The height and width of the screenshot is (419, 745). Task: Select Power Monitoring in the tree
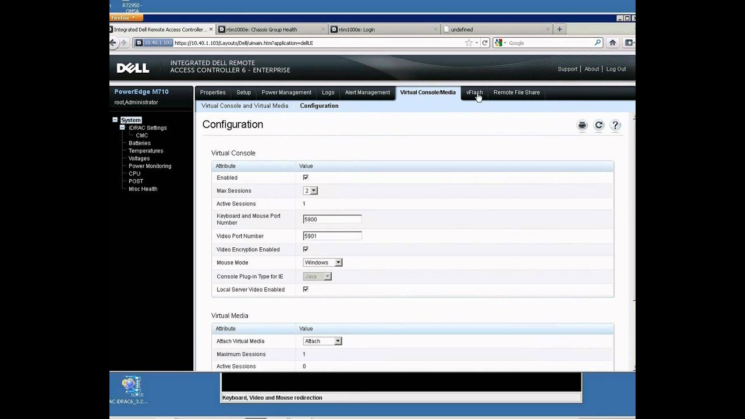coord(150,166)
